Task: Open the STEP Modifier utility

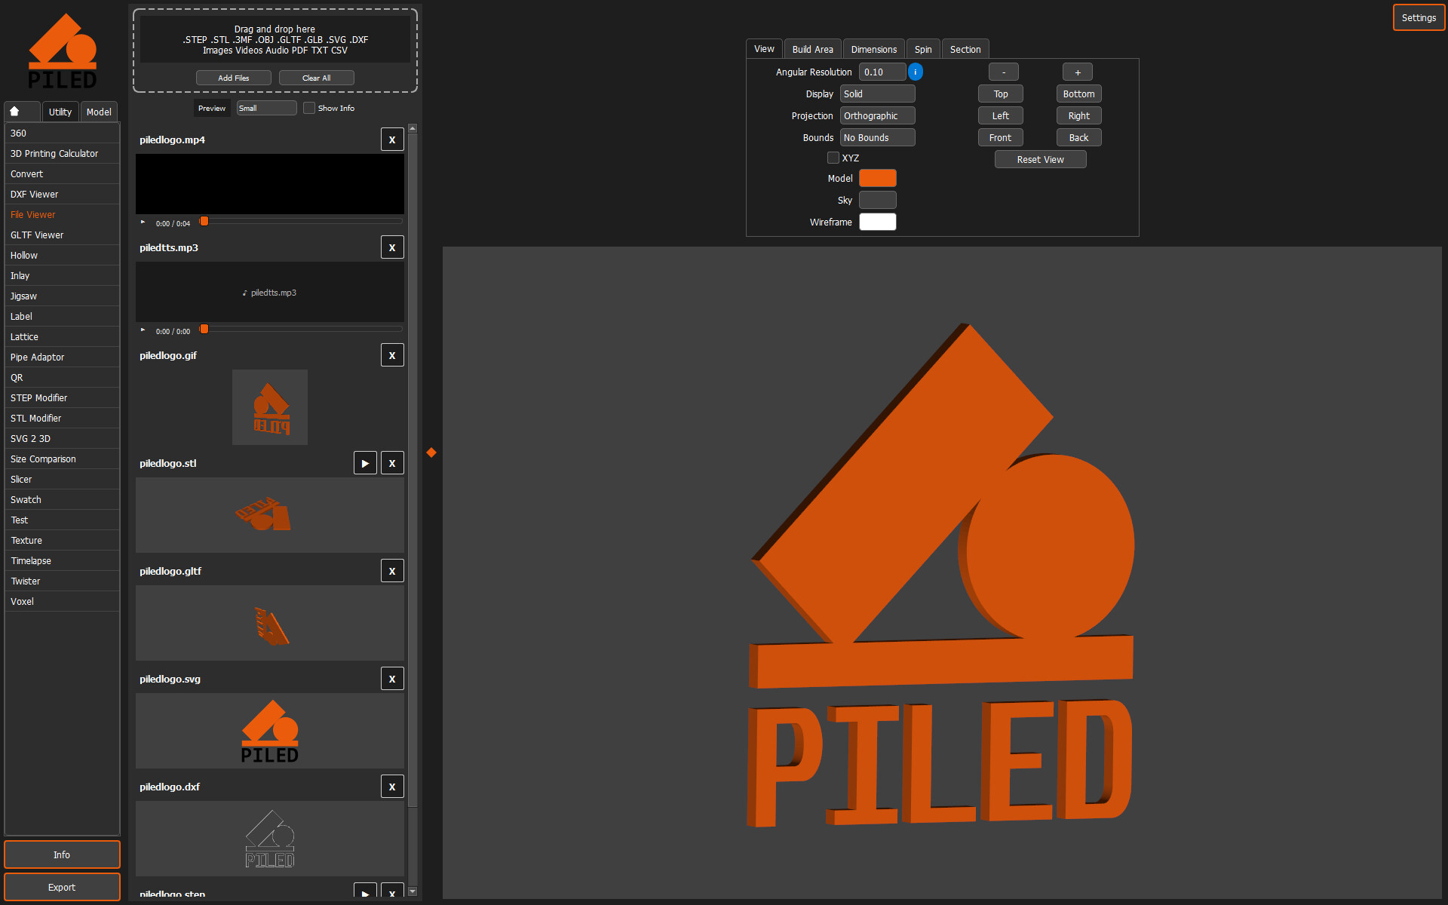Action: point(62,398)
